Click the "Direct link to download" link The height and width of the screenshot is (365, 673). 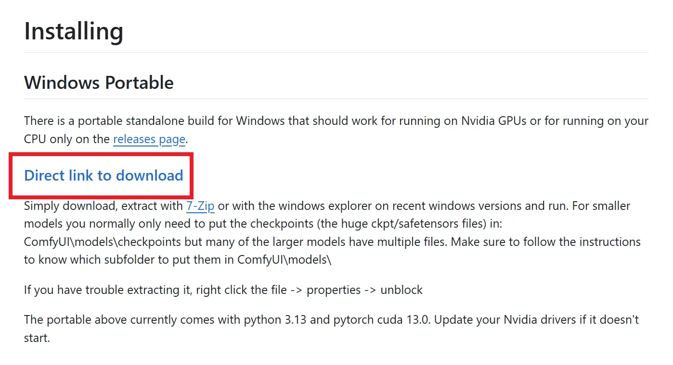pos(104,175)
